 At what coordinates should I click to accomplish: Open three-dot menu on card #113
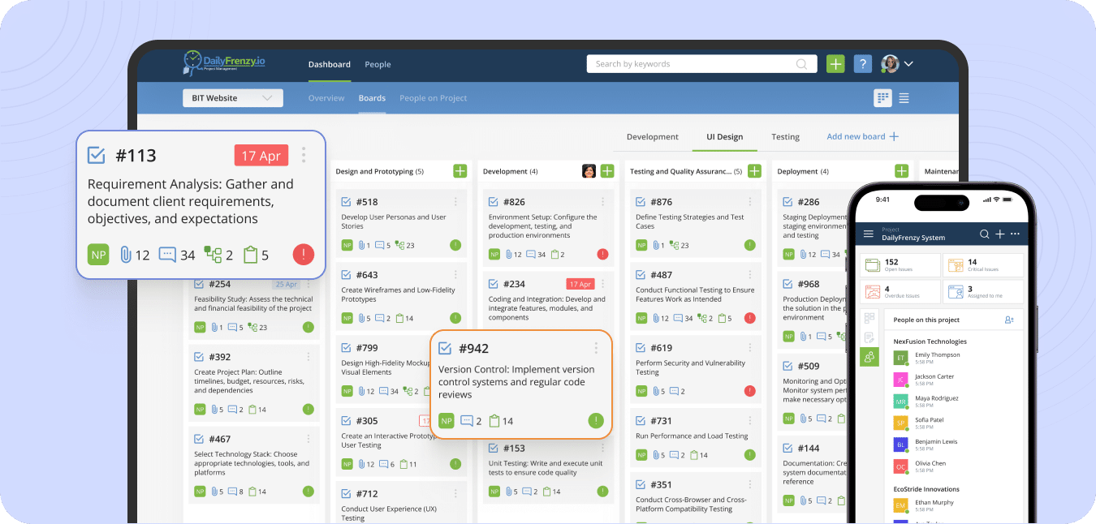tap(304, 154)
